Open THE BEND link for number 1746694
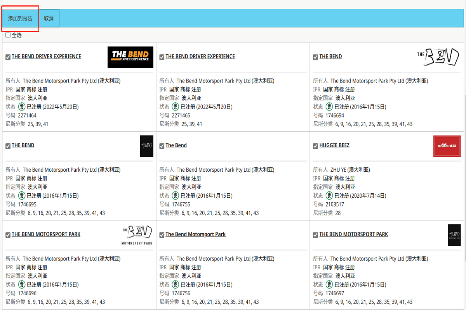Viewport: 466px width, 310px height. [330, 57]
